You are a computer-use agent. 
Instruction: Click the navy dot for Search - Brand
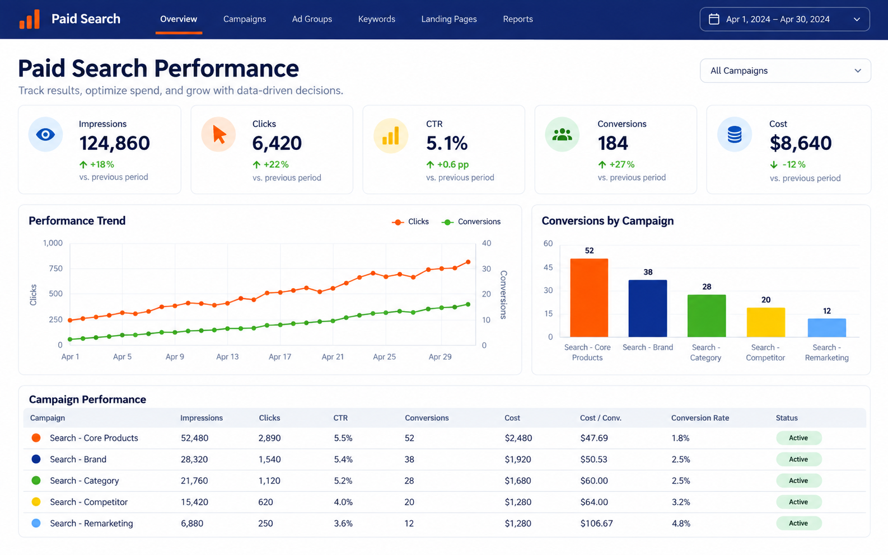[x=36, y=459]
